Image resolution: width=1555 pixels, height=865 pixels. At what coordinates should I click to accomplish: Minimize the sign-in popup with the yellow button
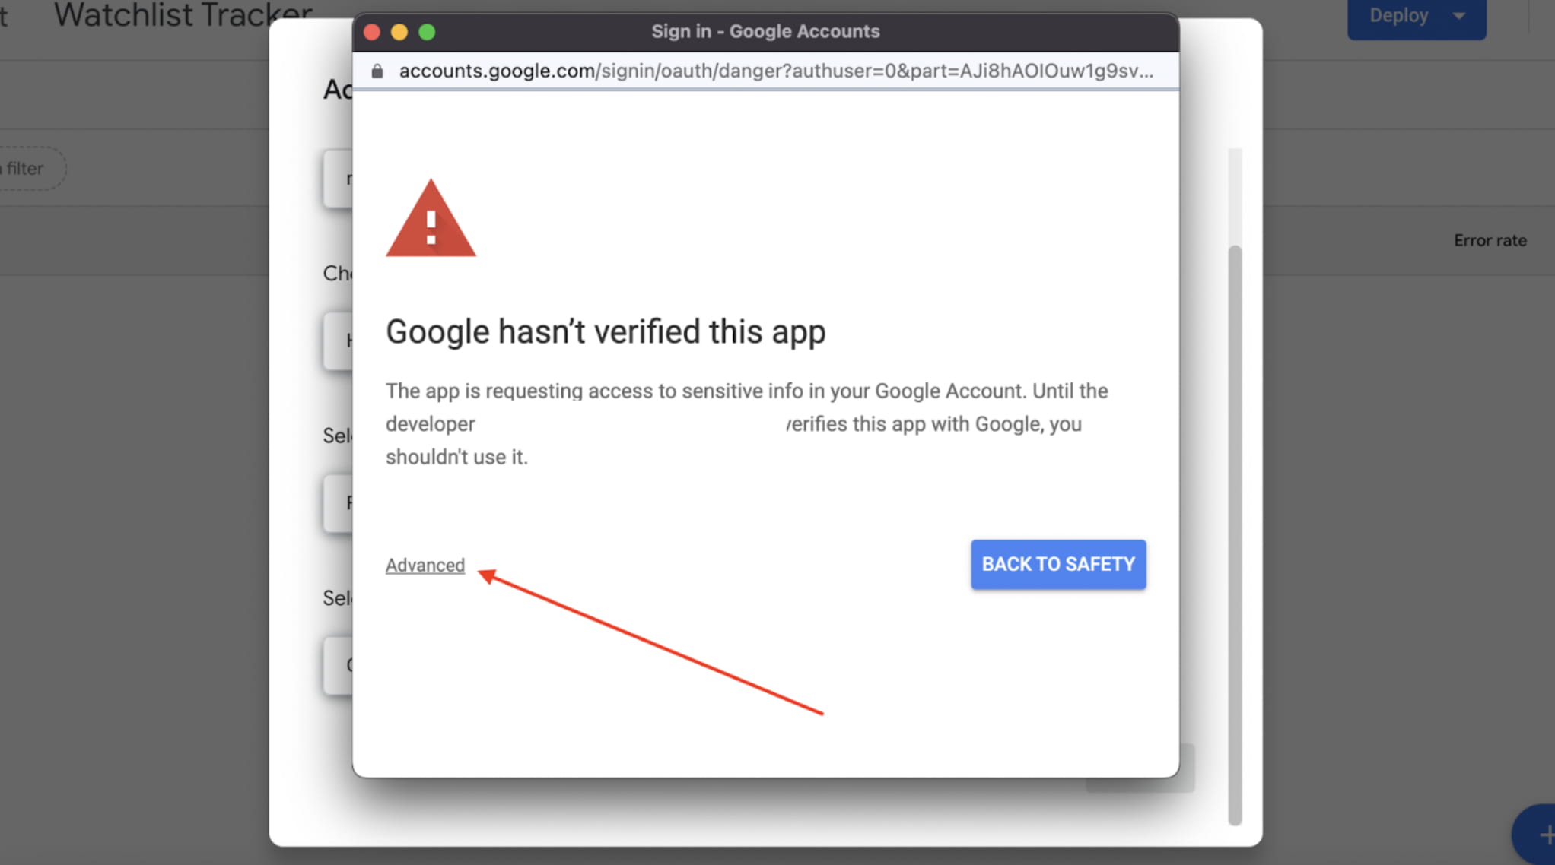(x=399, y=32)
